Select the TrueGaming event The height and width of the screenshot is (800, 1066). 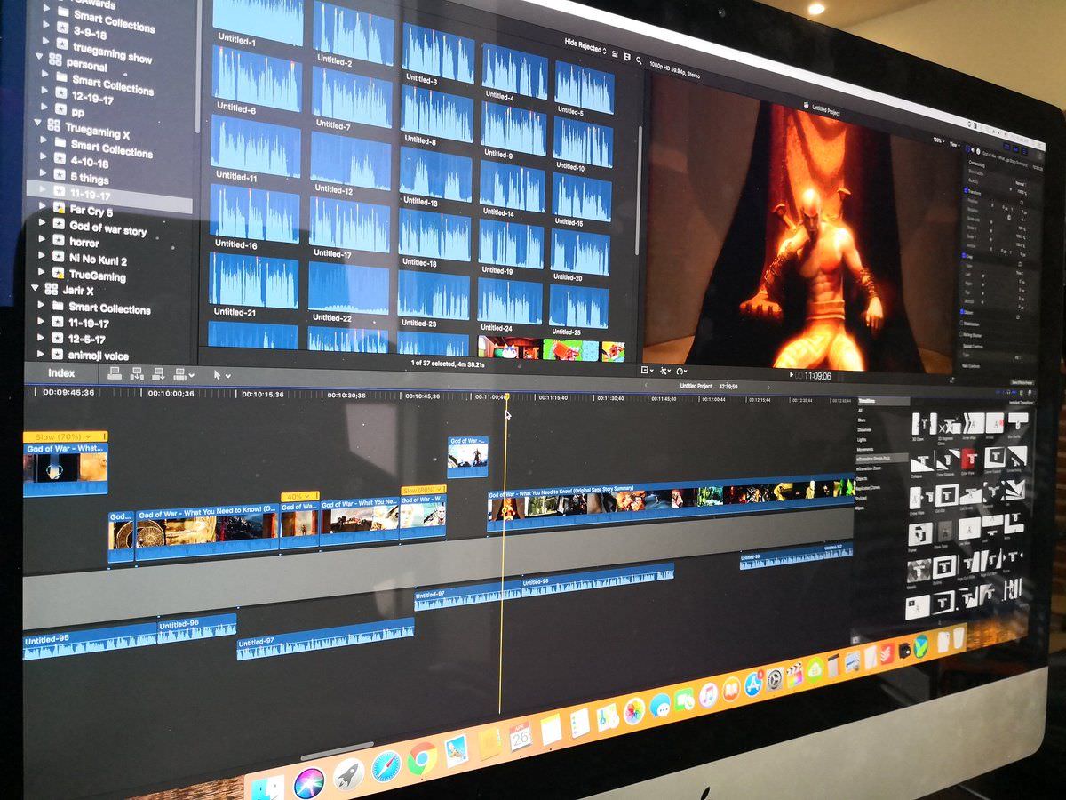pos(98,276)
